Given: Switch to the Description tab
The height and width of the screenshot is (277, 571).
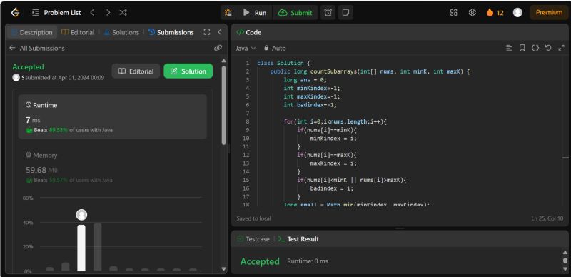Looking at the screenshot, I should (32, 32).
